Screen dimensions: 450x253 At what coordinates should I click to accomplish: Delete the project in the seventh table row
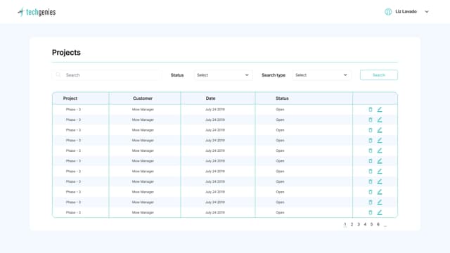point(371,171)
